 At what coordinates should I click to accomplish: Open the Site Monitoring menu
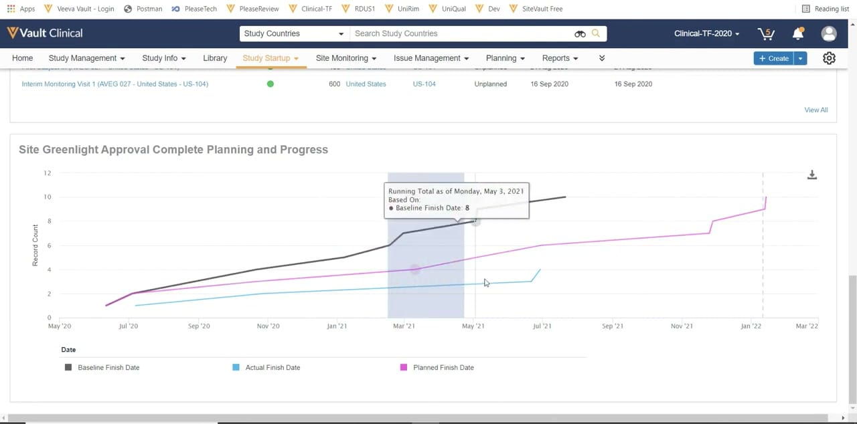coord(346,58)
